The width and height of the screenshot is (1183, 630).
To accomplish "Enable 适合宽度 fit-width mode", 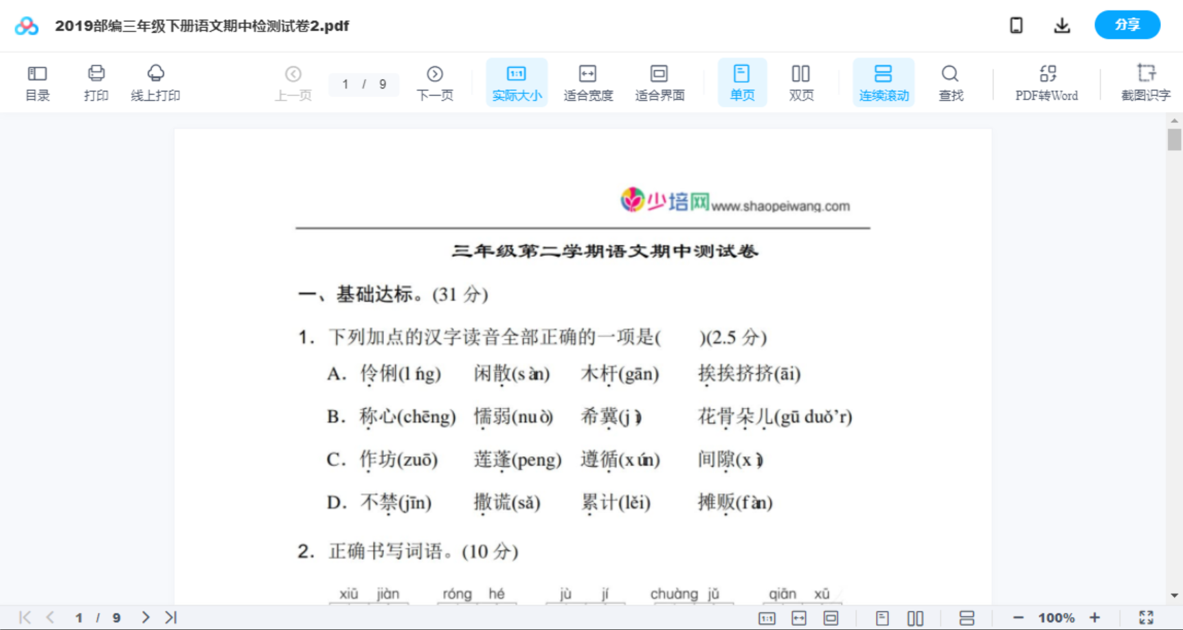I will pyautogui.click(x=587, y=82).
